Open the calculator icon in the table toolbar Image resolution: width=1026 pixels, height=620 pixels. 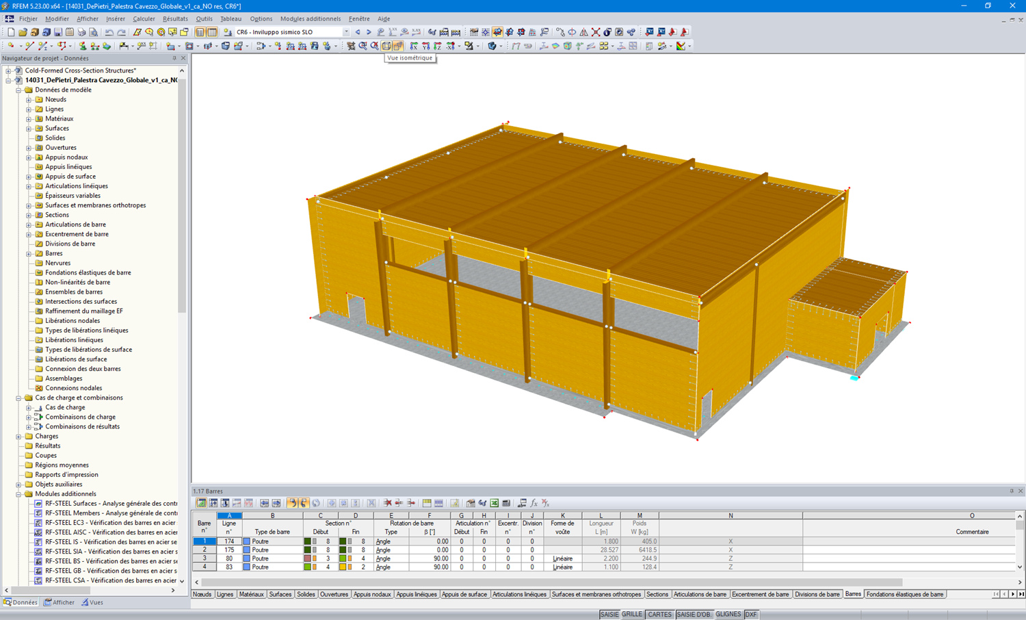(x=505, y=504)
